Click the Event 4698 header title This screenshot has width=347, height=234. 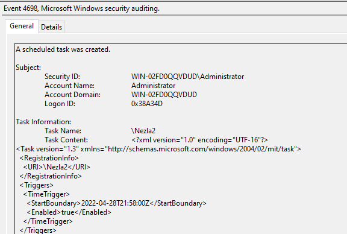[81, 8]
